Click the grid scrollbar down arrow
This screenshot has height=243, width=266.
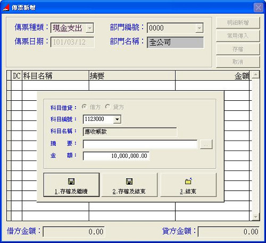tap(256, 216)
